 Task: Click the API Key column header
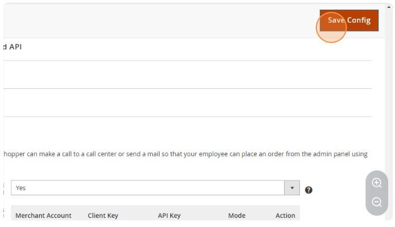tap(169, 216)
